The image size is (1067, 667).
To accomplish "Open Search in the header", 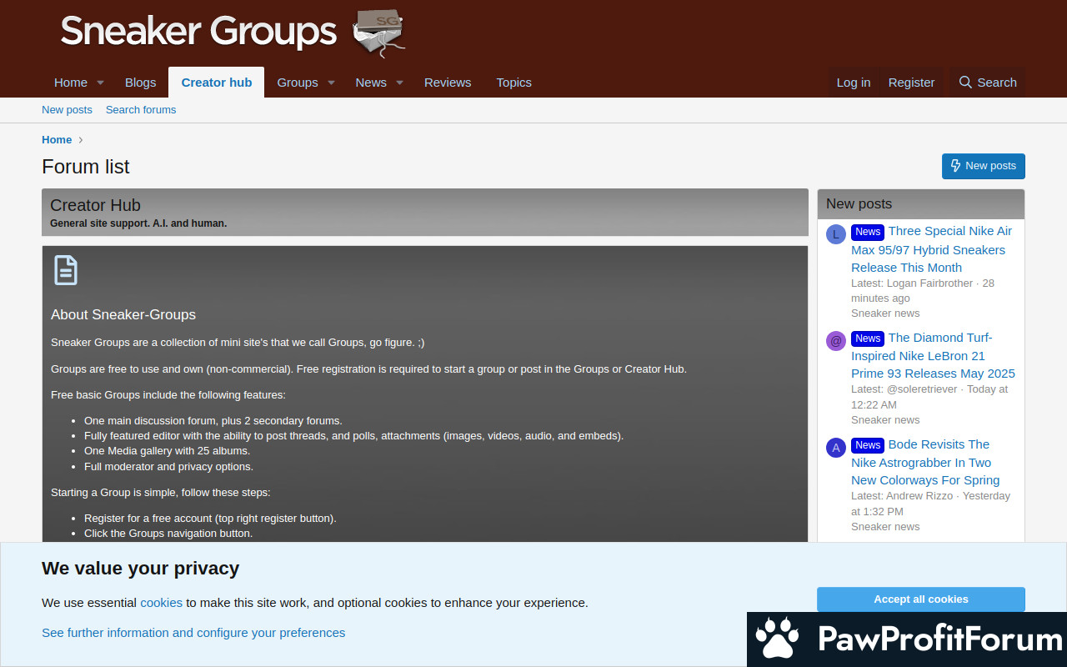I will point(988,83).
